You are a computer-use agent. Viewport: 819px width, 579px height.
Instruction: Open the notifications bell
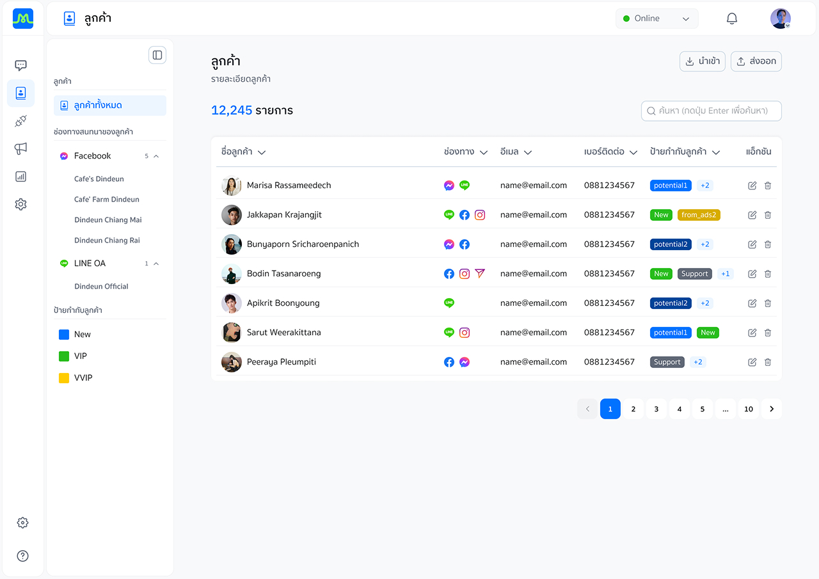click(x=732, y=19)
